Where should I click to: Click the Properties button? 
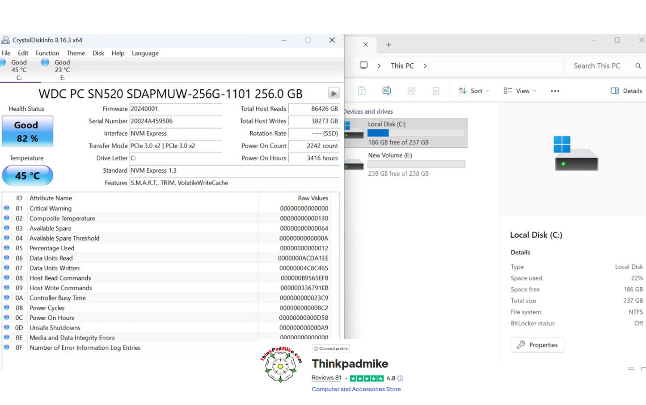pyautogui.click(x=537, y=345)
